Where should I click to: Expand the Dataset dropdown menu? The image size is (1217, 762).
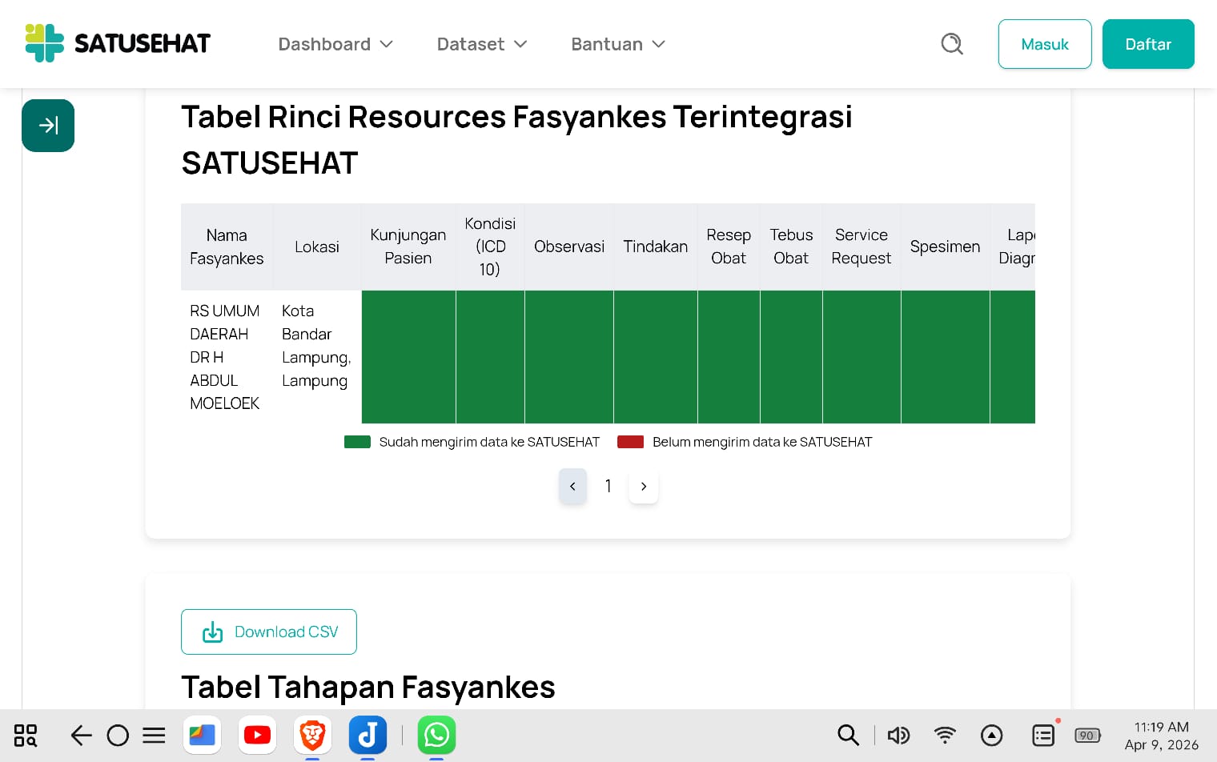481,44
